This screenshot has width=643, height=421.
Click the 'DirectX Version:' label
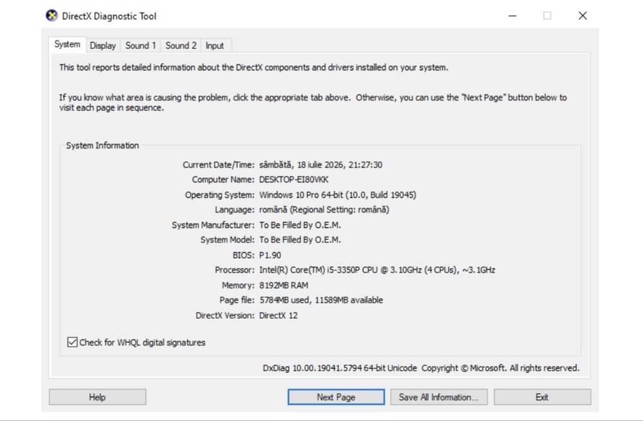tap(224, 315)
